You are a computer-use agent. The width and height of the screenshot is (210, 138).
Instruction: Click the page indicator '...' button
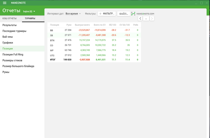[x=146, y=19]
